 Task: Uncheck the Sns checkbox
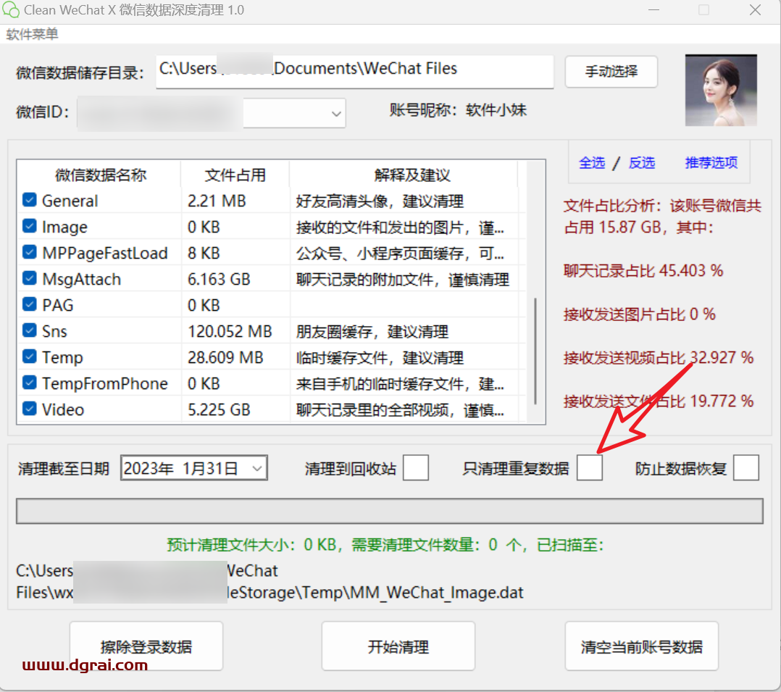(30, 330)
